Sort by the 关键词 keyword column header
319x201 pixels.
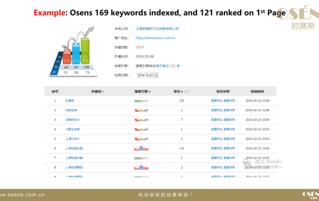[x=97, y=92]
